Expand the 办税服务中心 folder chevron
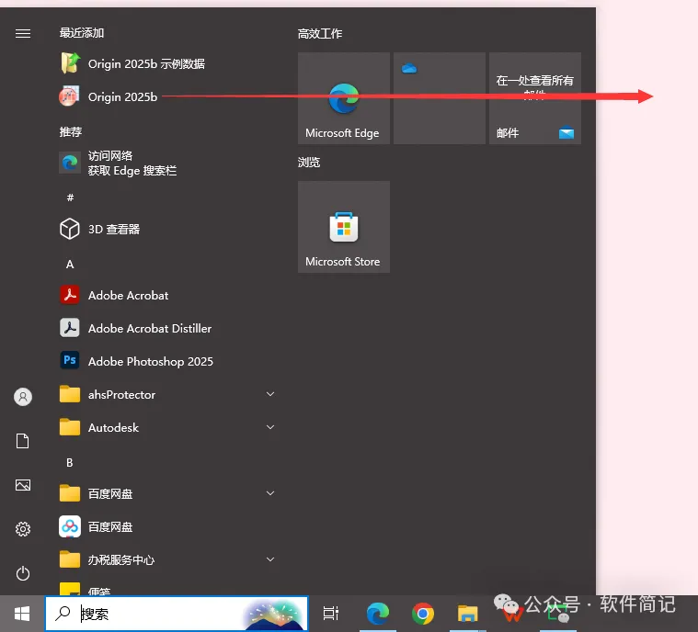 pos(269,559)
